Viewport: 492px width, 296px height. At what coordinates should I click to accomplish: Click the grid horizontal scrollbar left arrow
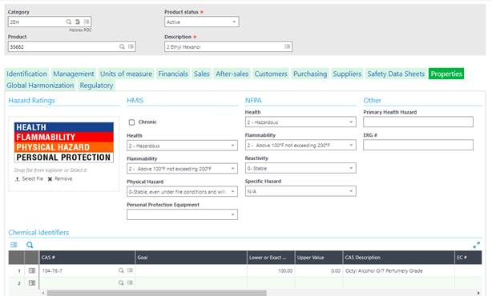(x=43, y=293)
